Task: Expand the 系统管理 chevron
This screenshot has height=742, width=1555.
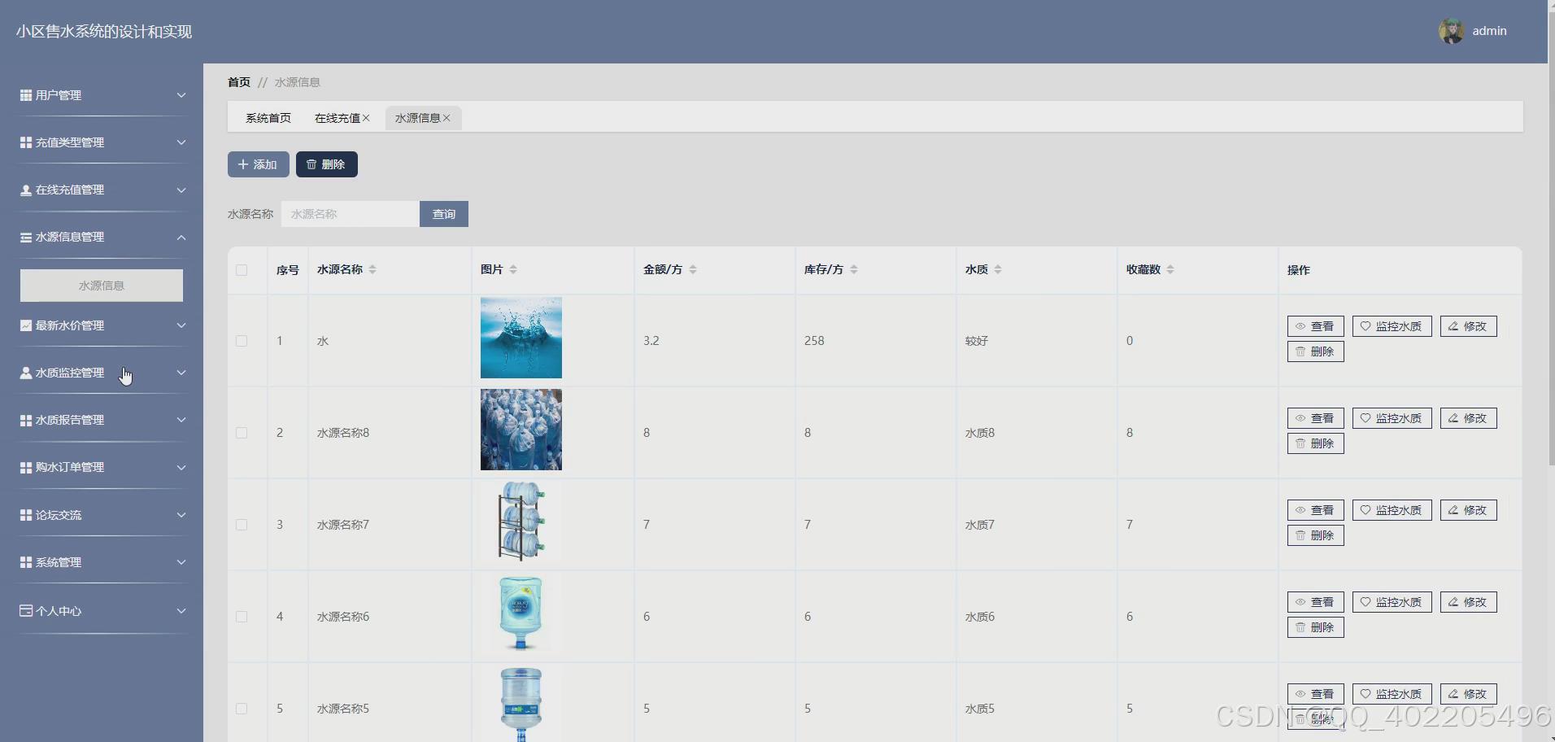Action: (181, 562)
